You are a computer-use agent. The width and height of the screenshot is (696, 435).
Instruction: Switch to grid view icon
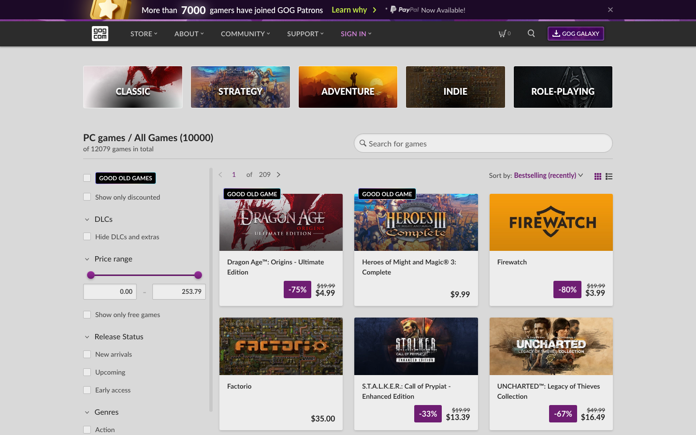coord(598,176)
